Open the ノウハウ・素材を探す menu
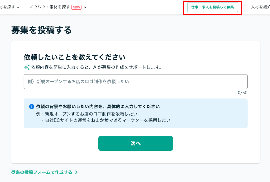Screen dimensions: 270x182 tap(50, 7)
